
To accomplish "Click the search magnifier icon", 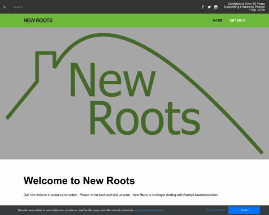I will pos(4,7).
